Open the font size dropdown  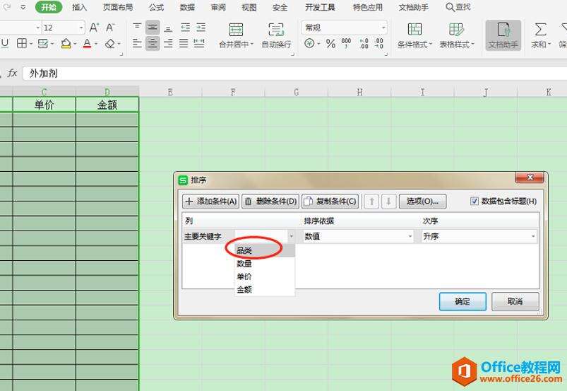[x=81, y=28]
